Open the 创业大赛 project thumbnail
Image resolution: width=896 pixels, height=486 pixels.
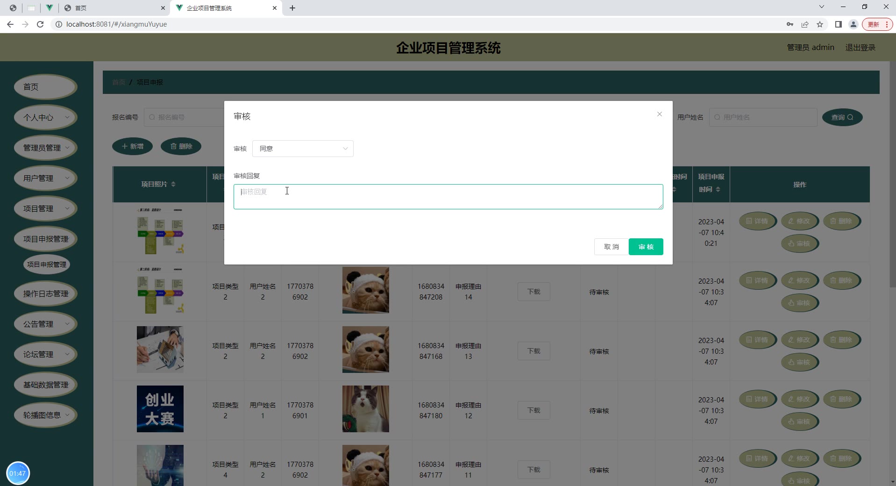click(x=160, y=409)
